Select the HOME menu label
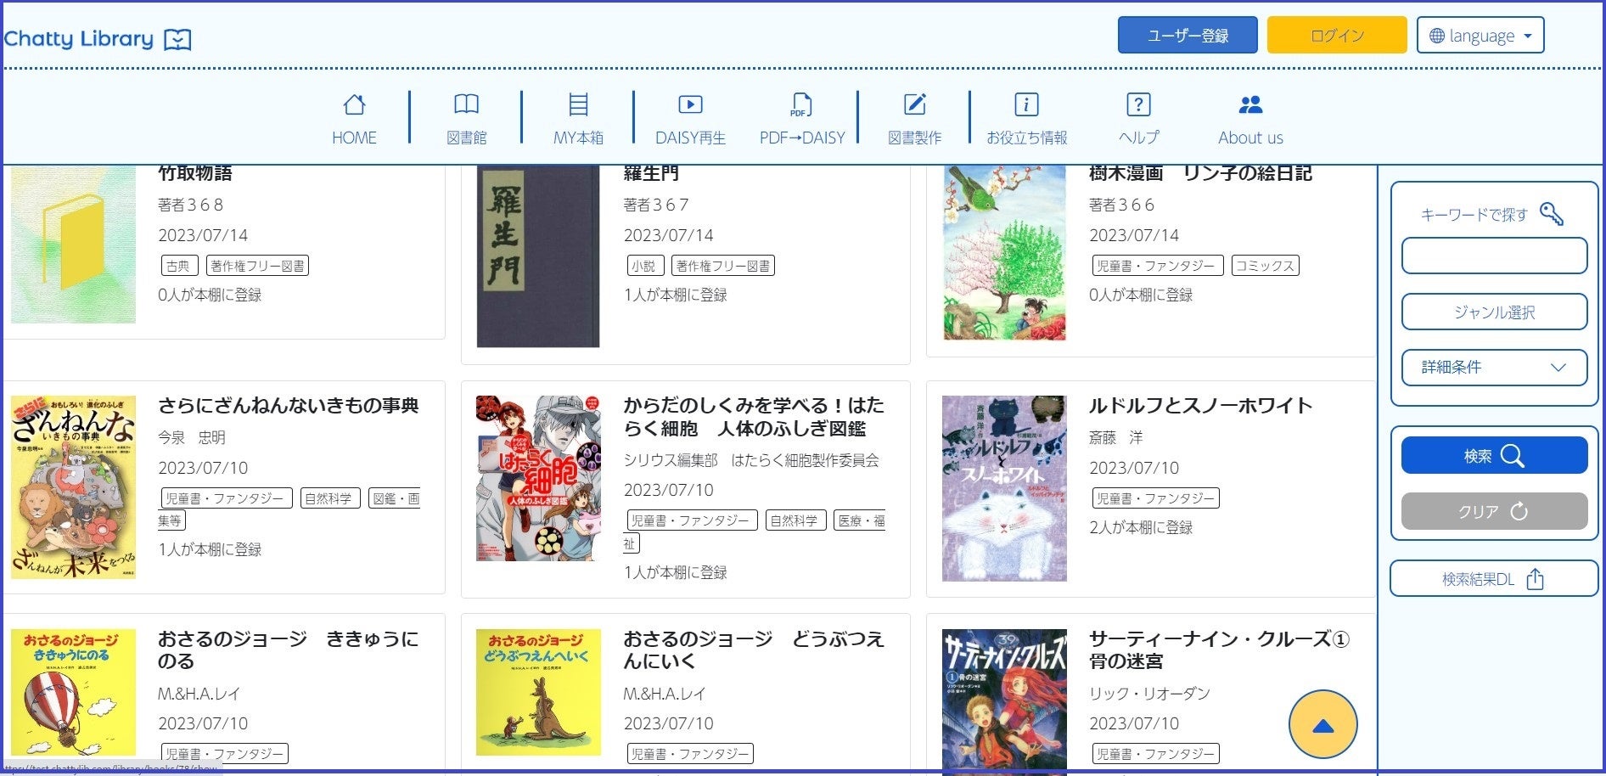The image size is (1606, 776). tap(354, 138)
